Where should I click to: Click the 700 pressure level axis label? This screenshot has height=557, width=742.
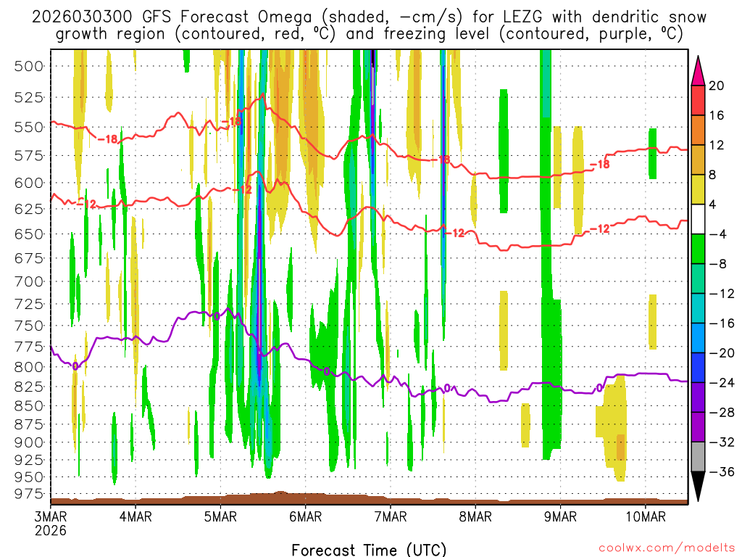coord(29,281)
